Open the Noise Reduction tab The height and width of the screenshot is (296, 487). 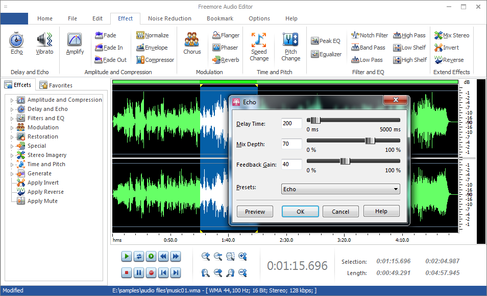169,18
